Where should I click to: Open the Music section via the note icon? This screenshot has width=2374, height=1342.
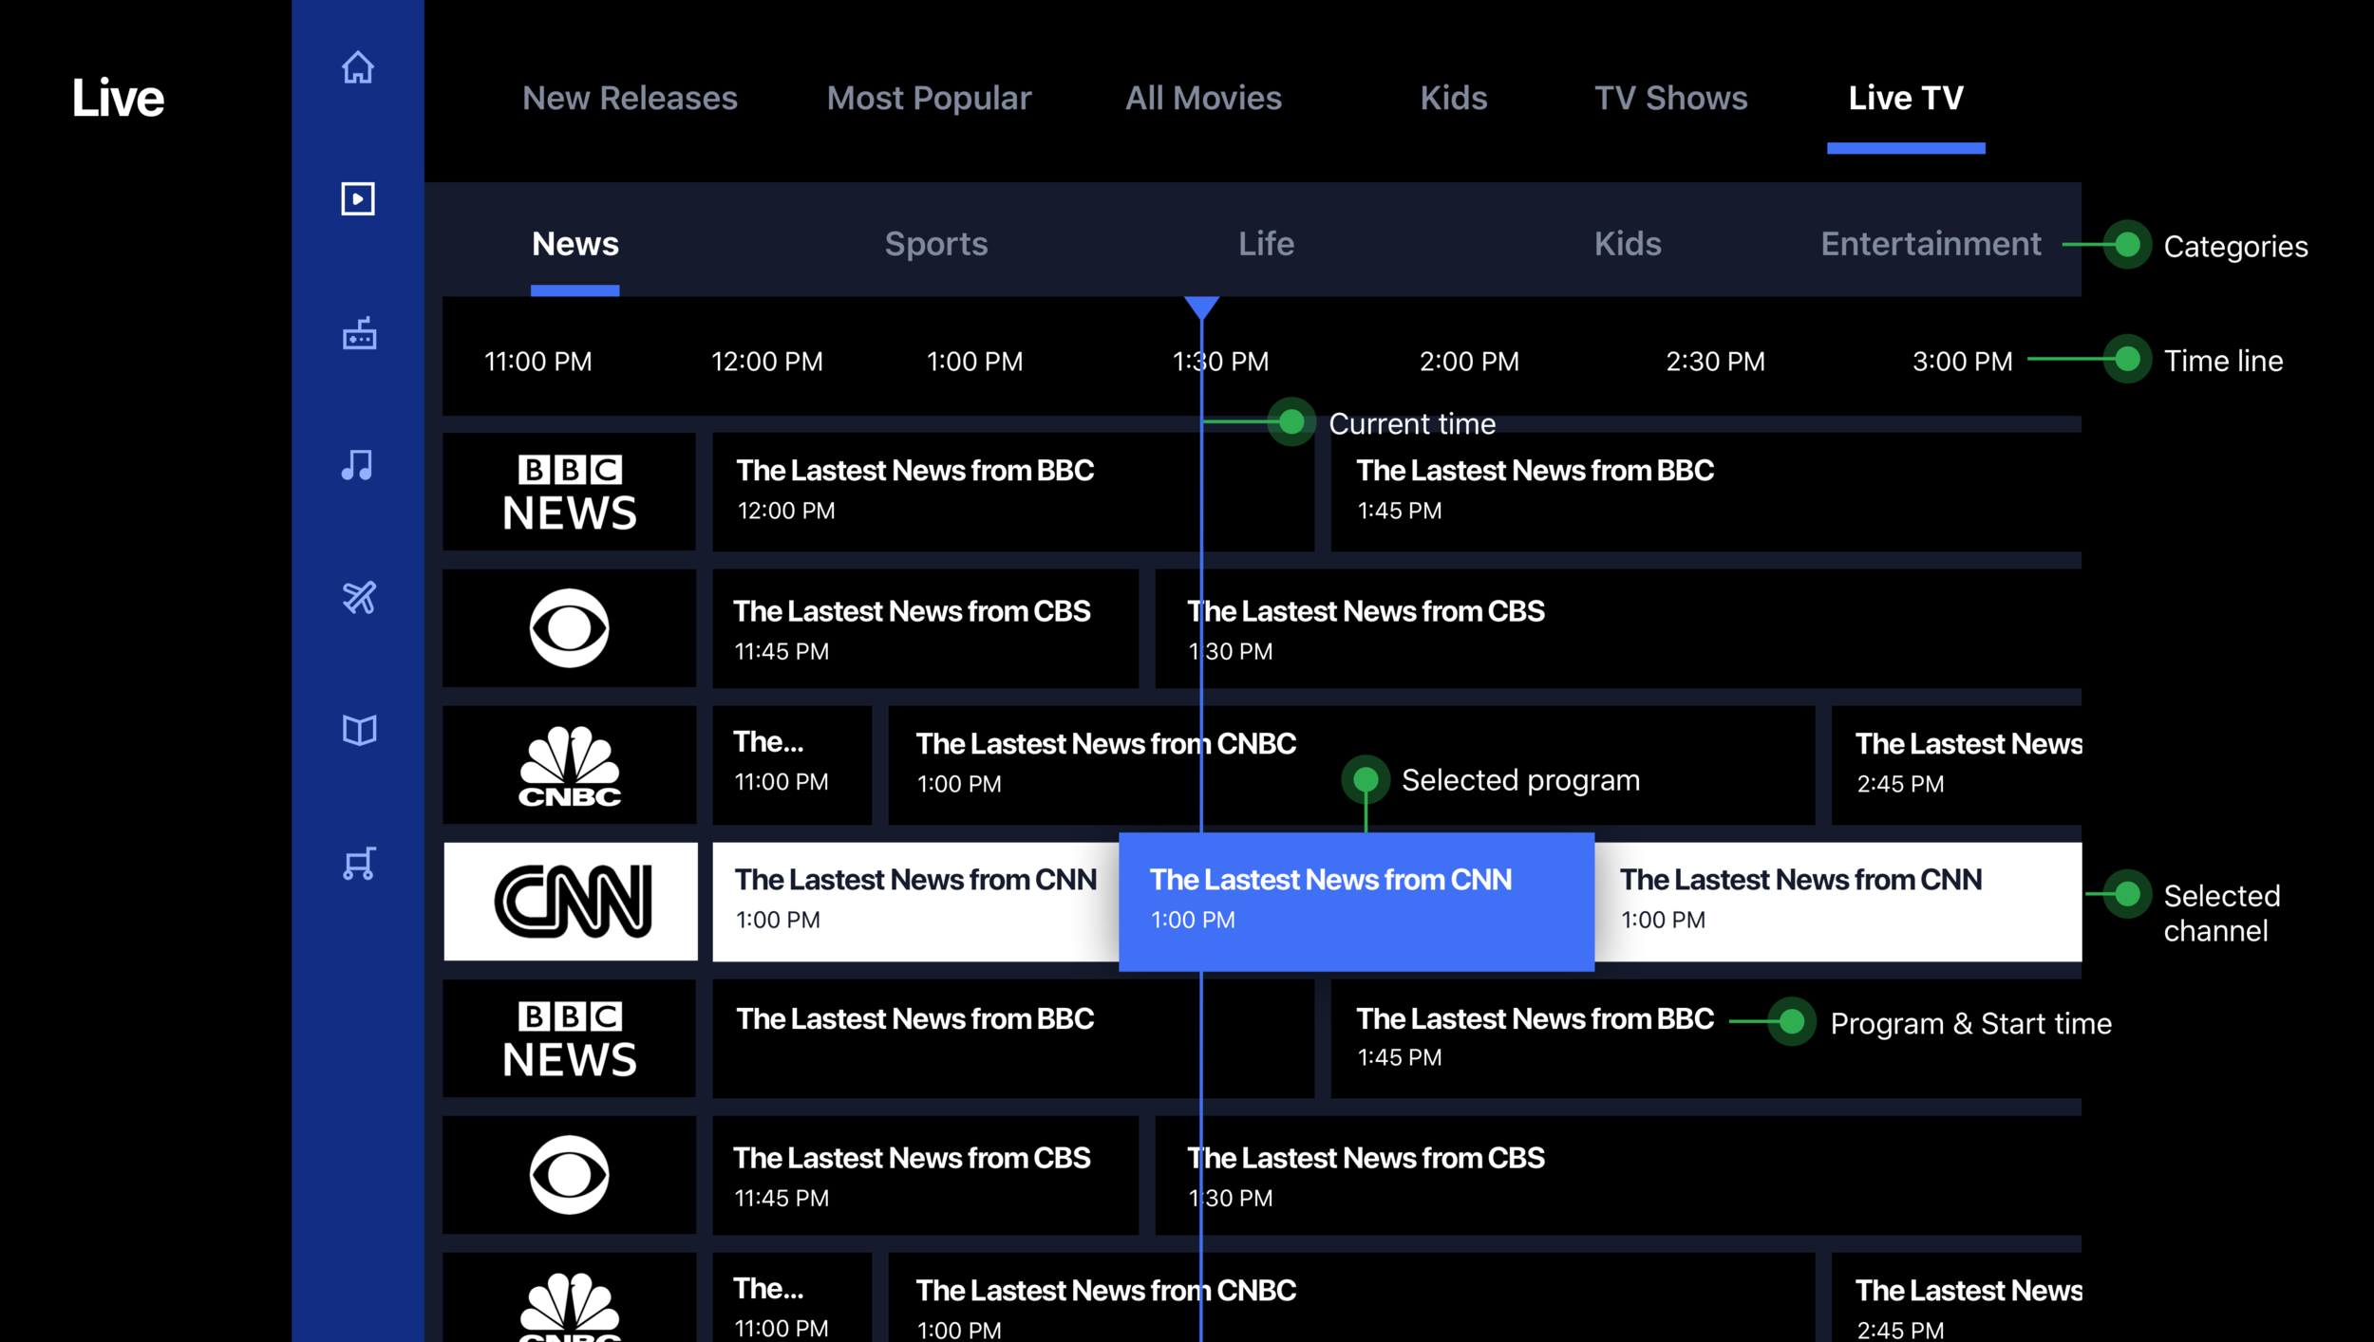coord(358,465)
